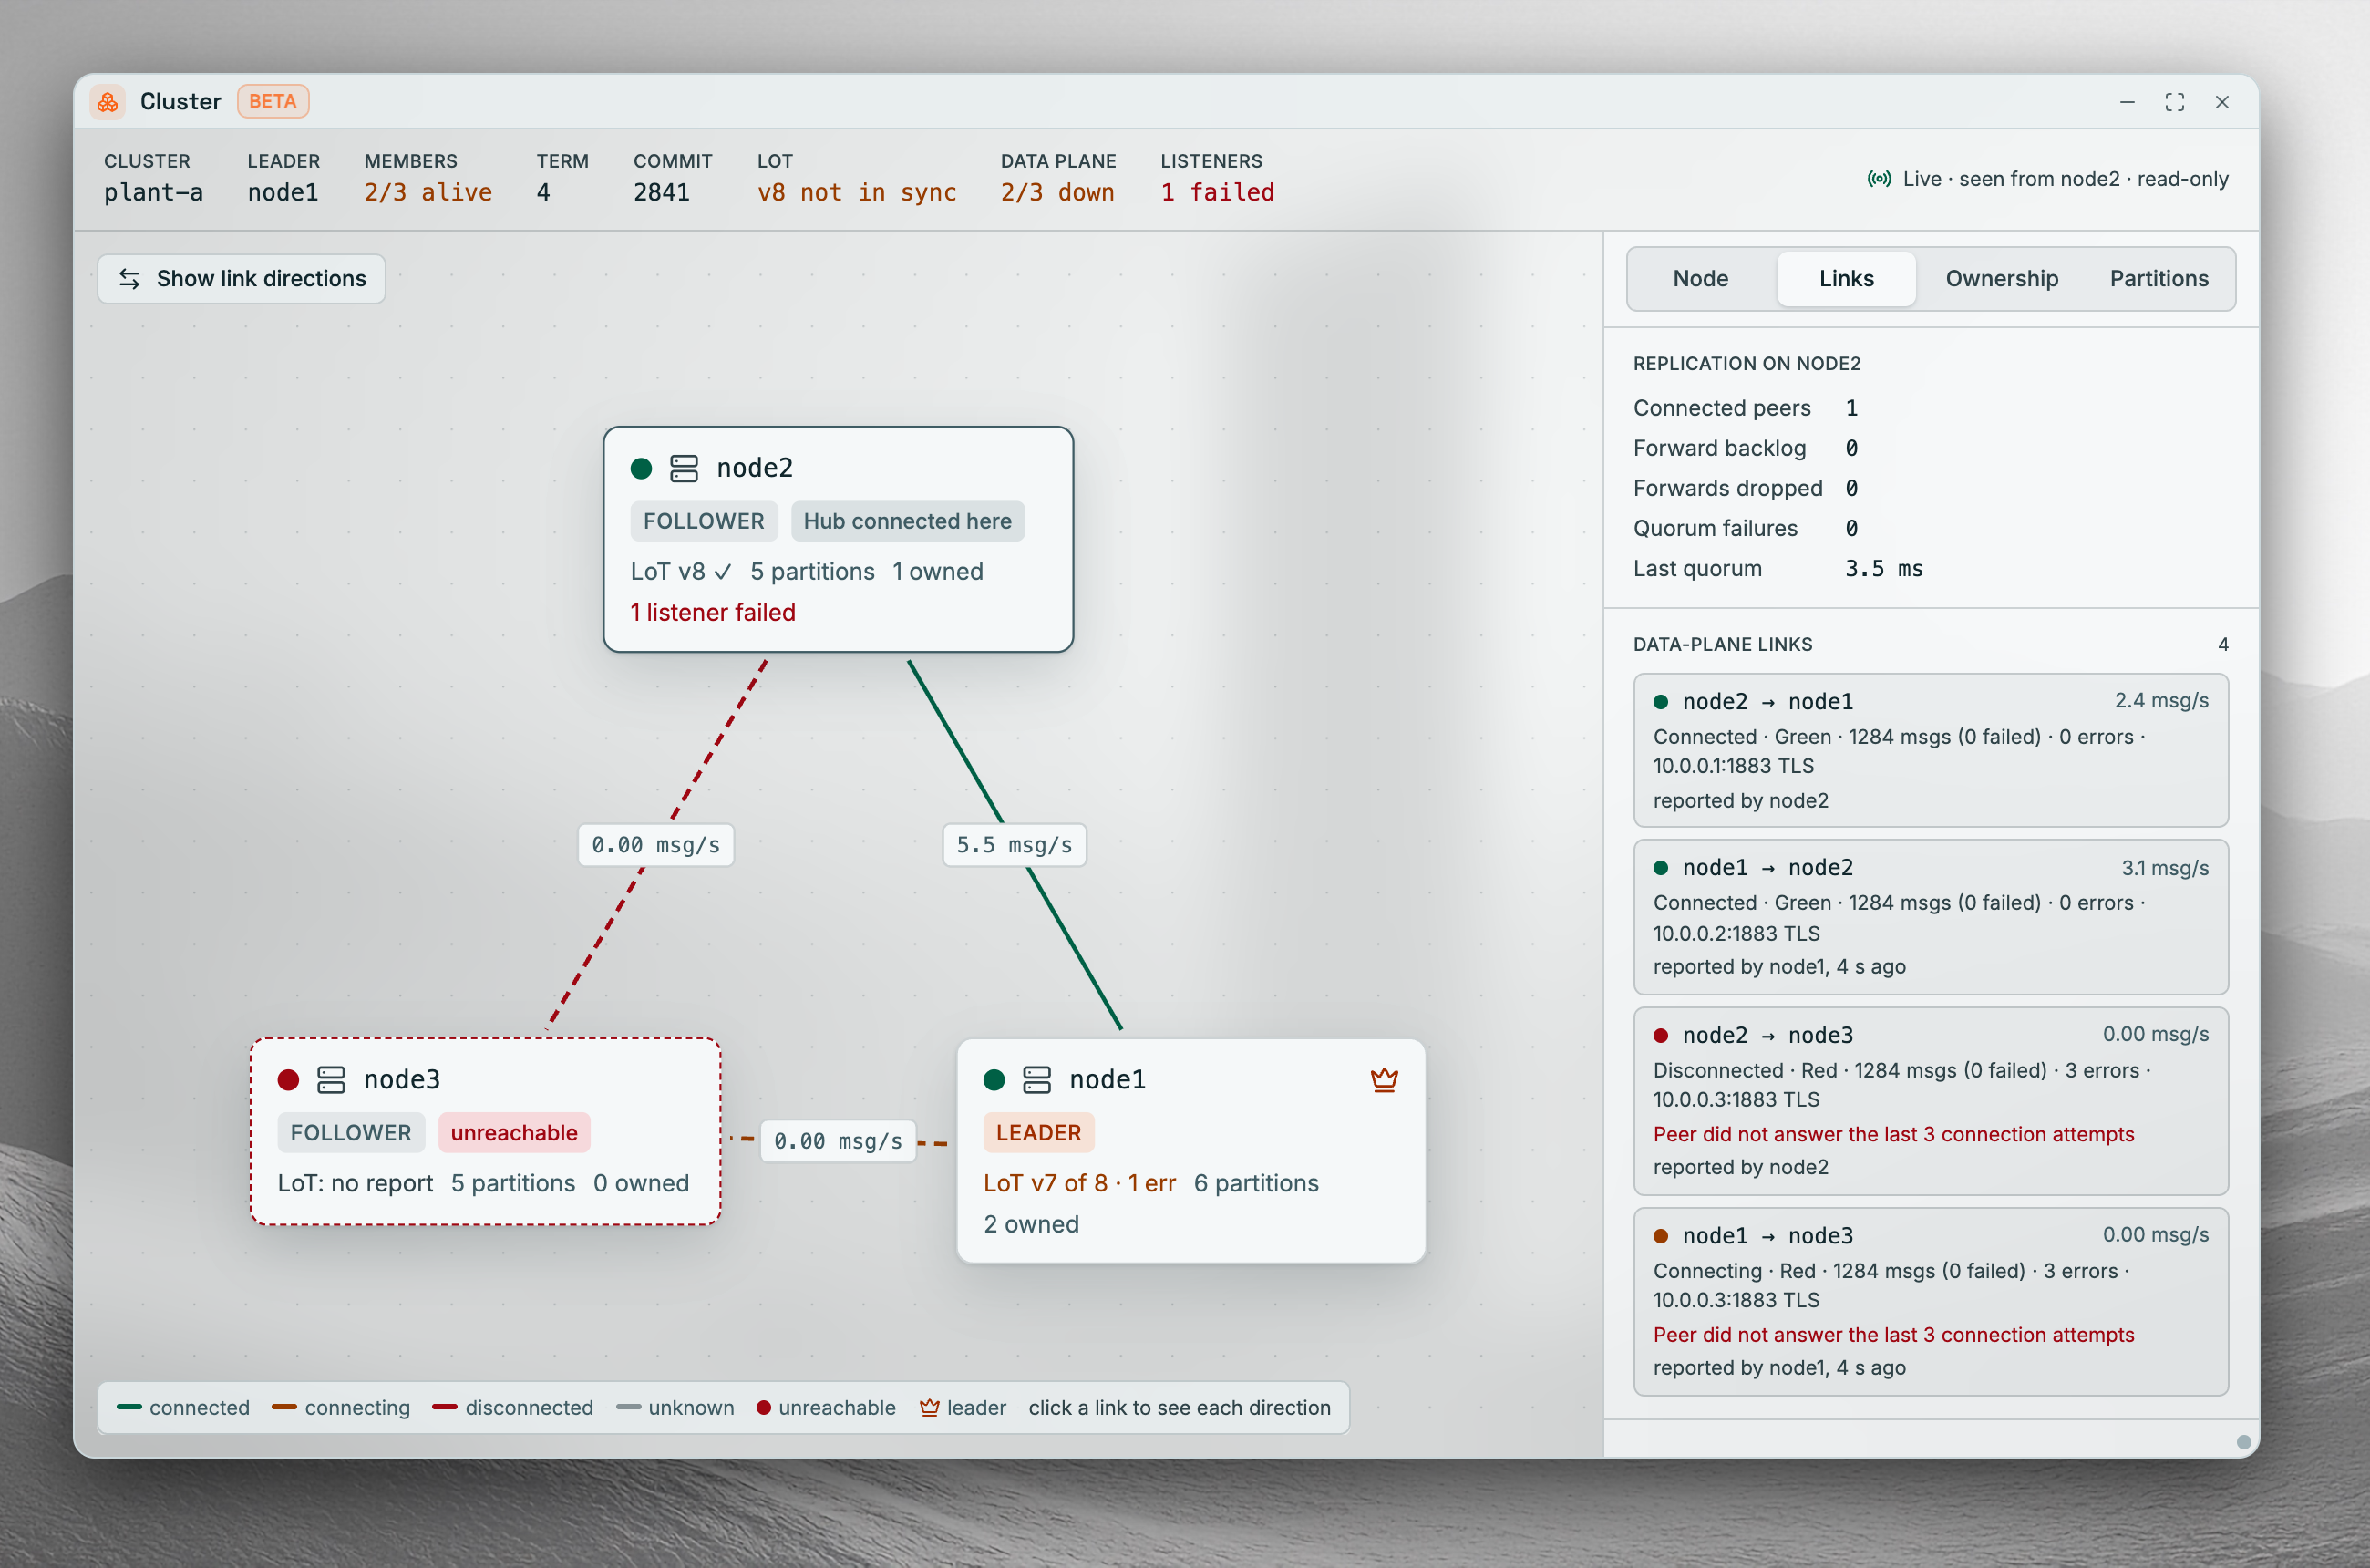Viewport: 2370px width, 1568px height.
Task: Open the Partitions tab
Action: [x=2158, y=279]
